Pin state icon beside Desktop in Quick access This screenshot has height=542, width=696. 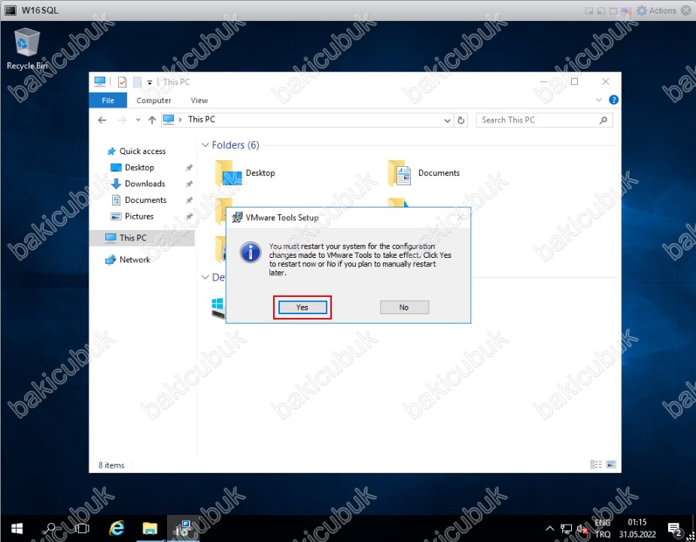(x=189, y=168)
